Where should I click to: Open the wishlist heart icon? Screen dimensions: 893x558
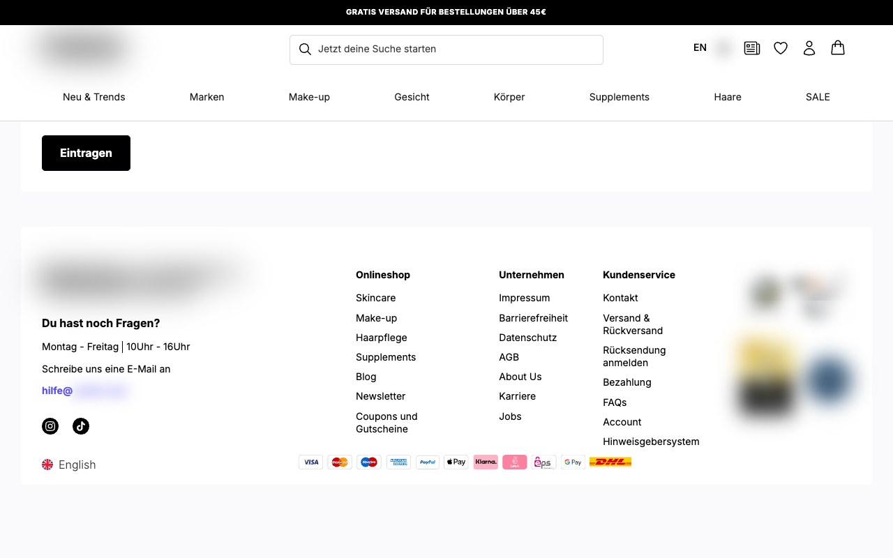781,48
